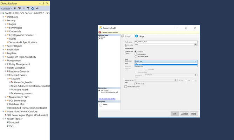Open the Connect dropdown in Object Explorer
The width and height of the screenshot is (234, 140).
point(6,8)
